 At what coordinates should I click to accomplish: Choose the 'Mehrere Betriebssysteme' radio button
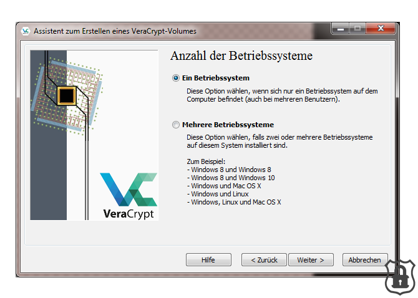point(223,125)
